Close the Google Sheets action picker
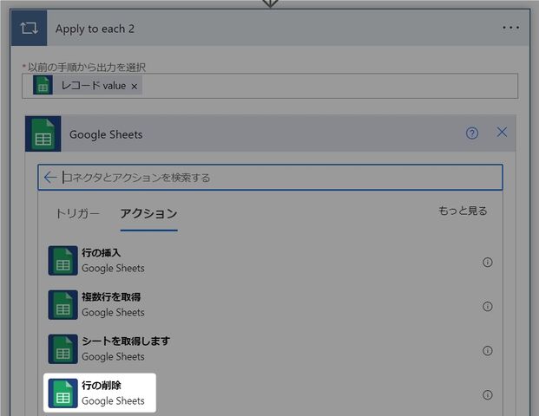 pyautogui.click(x=502, y=132)
